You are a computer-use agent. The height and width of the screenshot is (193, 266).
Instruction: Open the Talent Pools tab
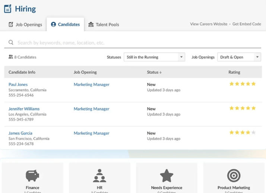click(x=104, y=25)
